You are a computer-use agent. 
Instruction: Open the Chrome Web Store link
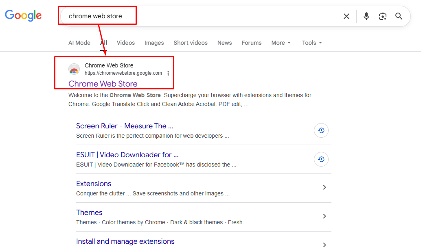(102, 83)
